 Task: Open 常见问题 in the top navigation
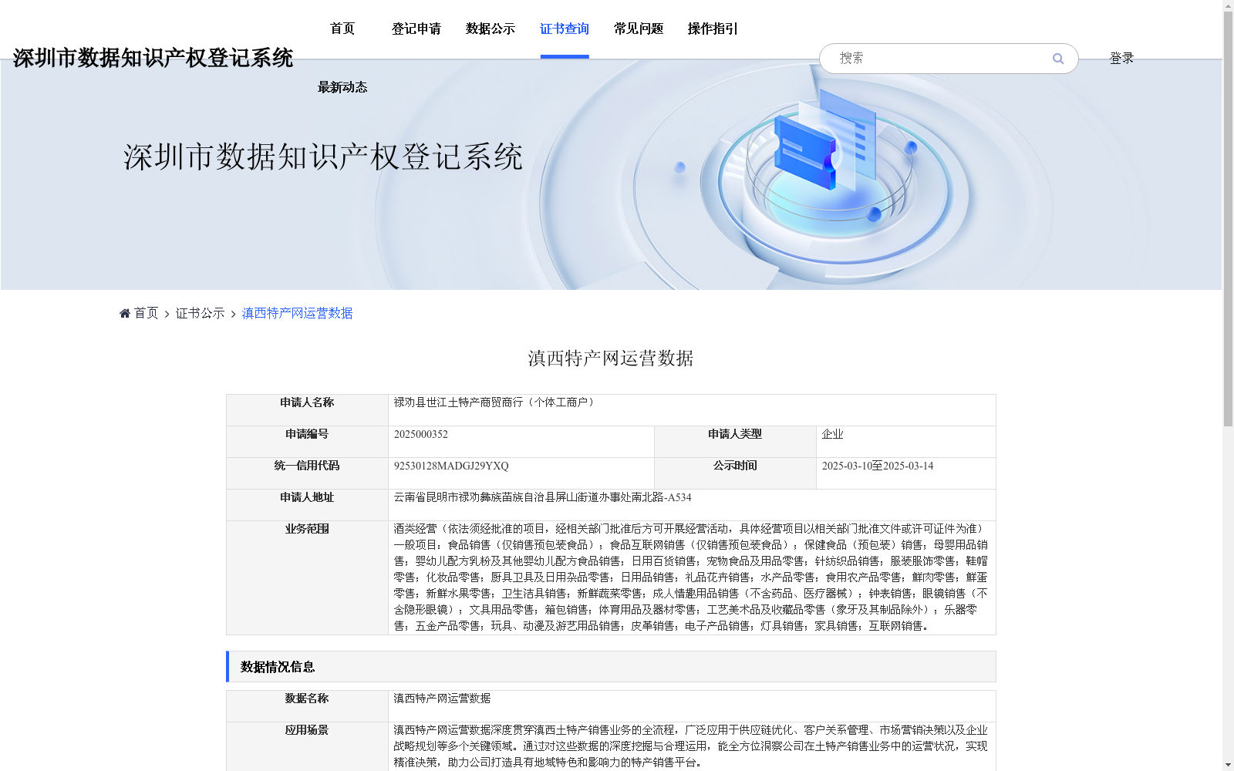(x=639, y=29)
